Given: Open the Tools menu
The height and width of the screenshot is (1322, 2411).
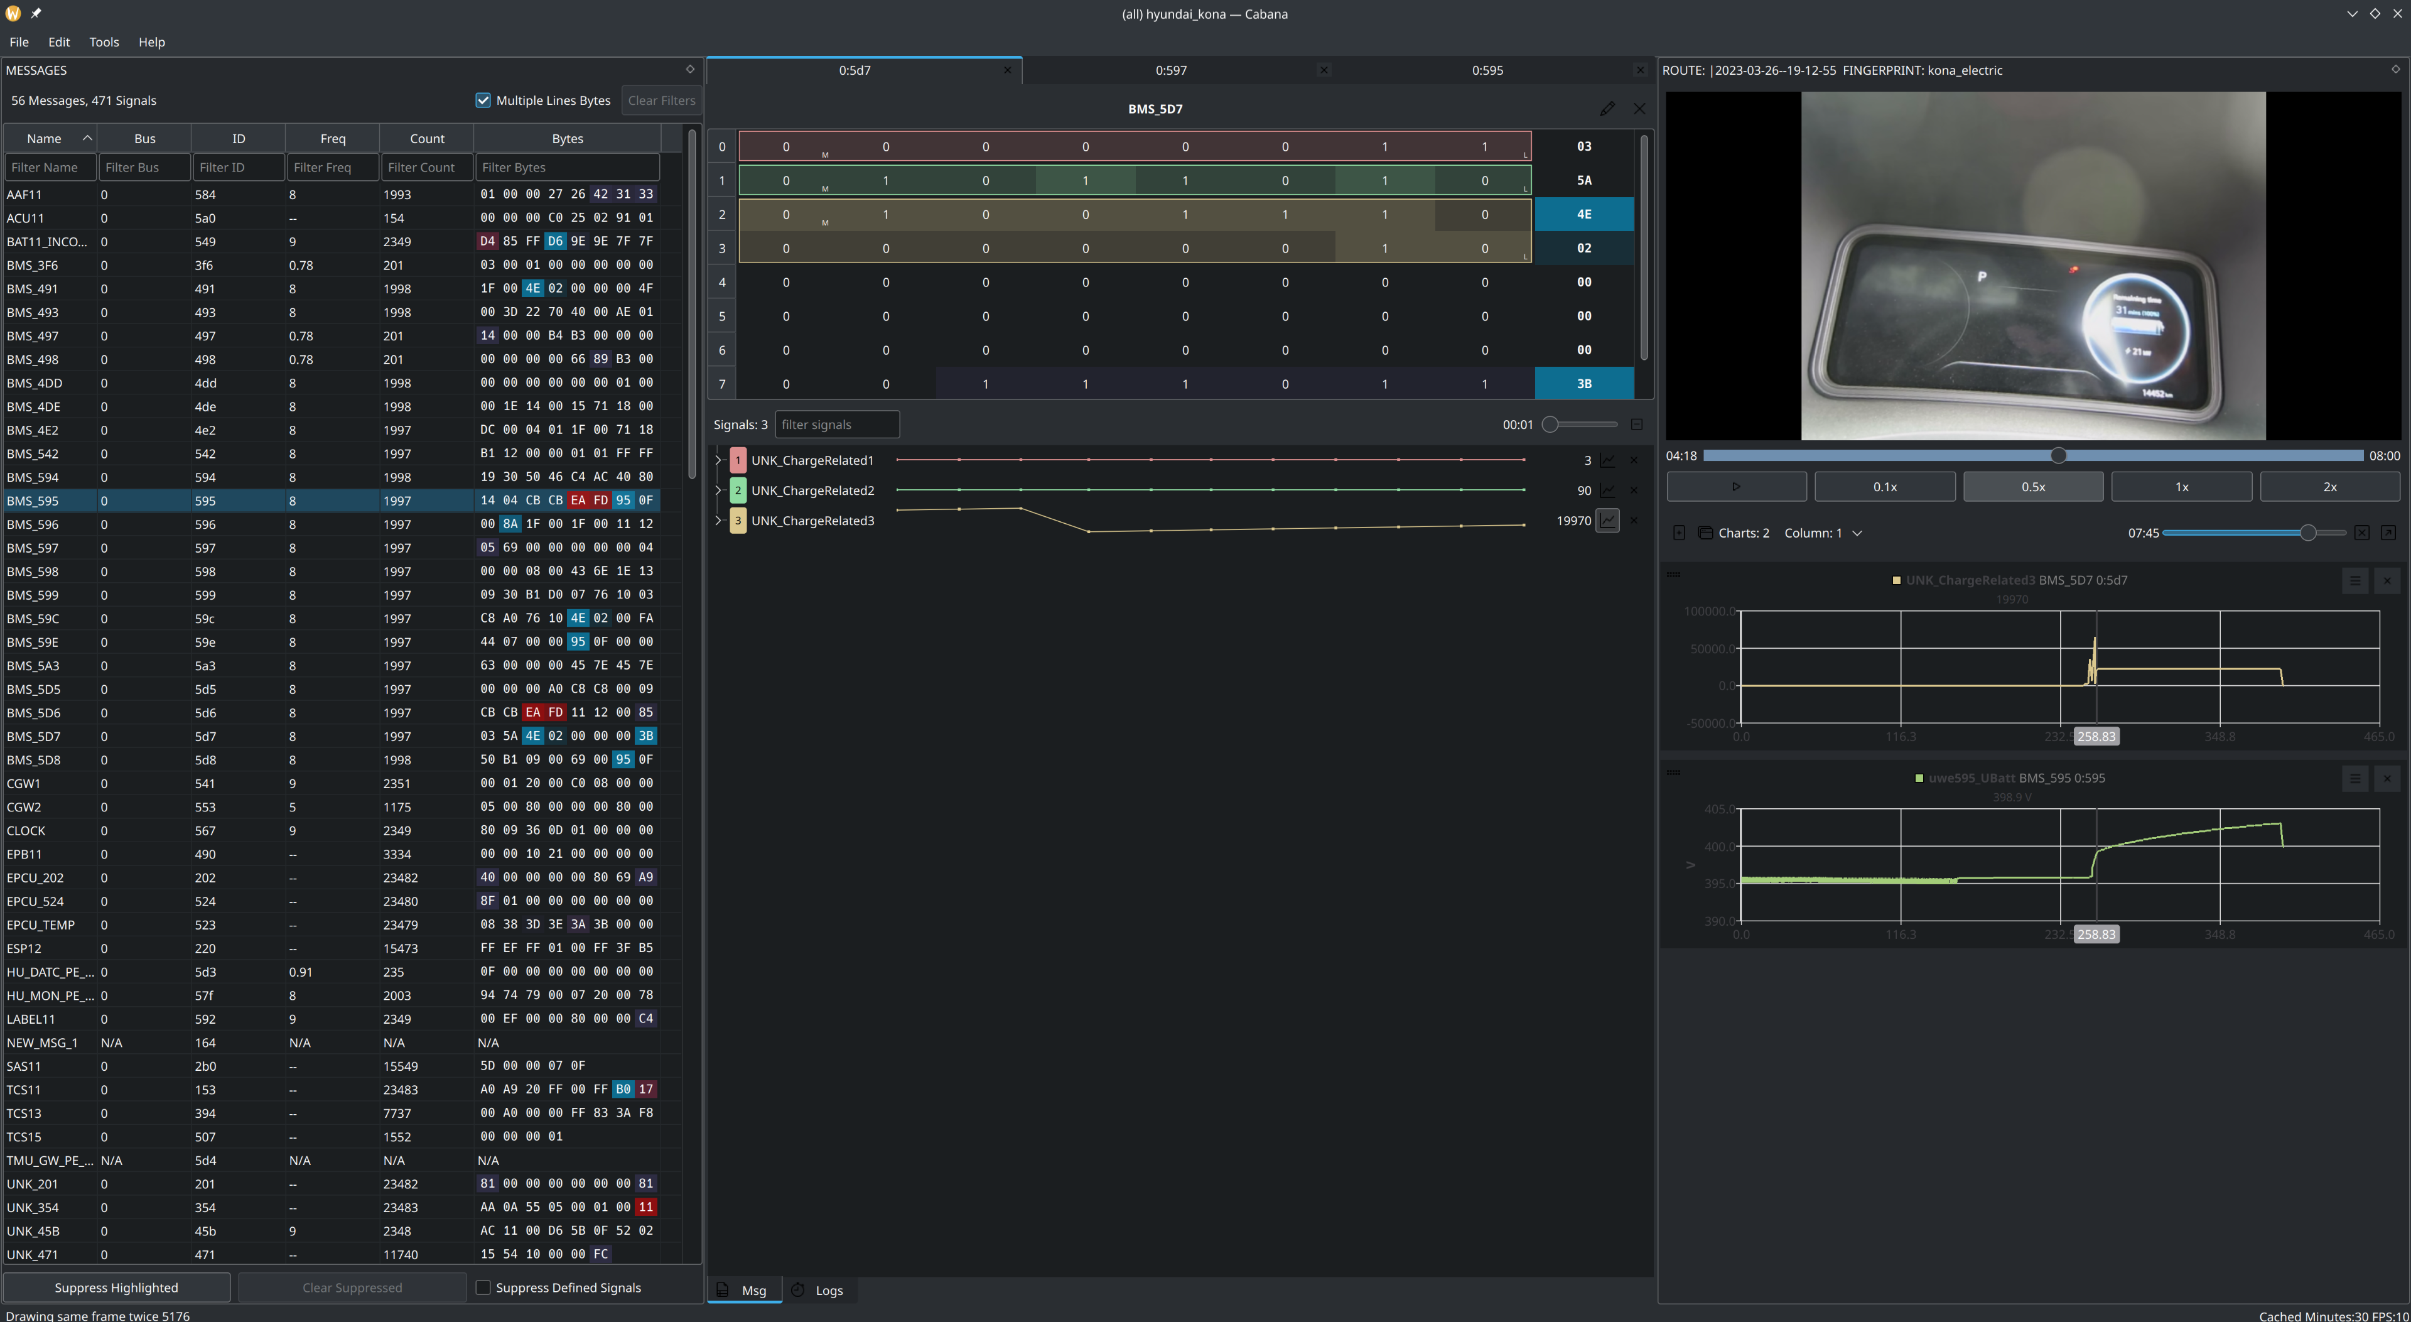Looking at the screenshot, I should point(104,42).
